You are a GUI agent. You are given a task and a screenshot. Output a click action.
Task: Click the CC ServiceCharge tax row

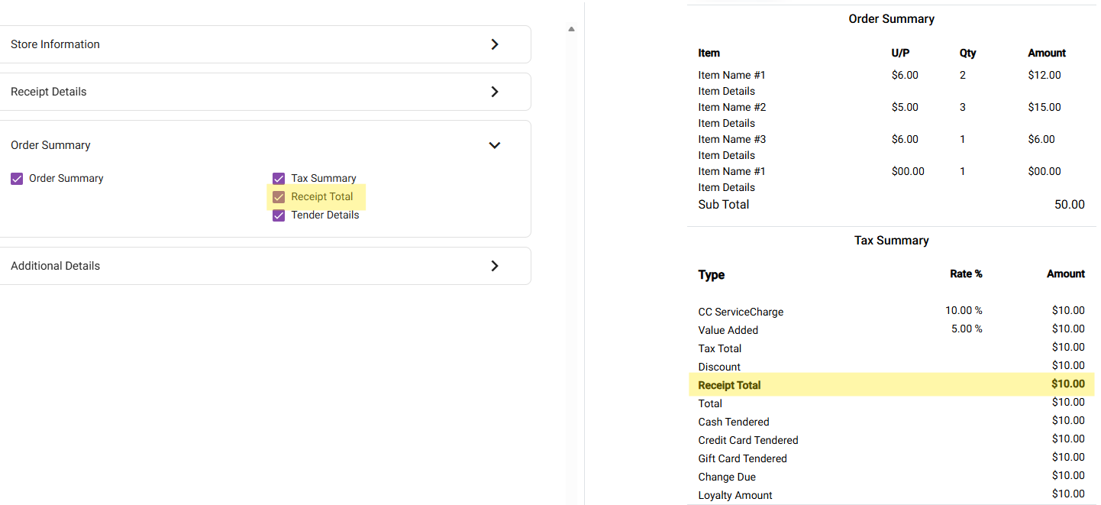(x=741, y=312)
